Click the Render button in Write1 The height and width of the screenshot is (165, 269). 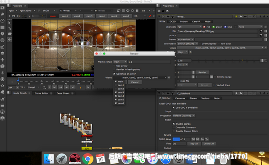202,72
